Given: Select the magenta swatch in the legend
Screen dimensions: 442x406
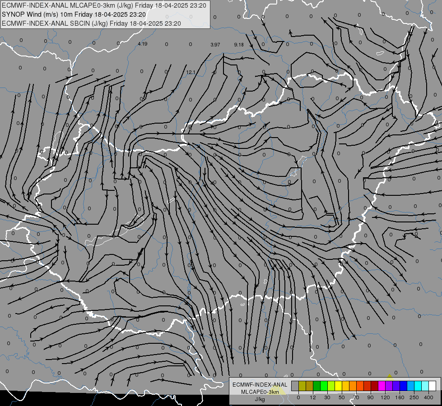Looking at the screenshot, I should 382,386.
